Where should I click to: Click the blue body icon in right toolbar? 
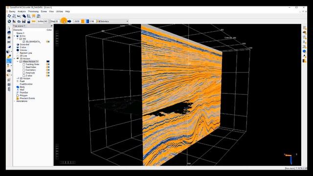304,51
